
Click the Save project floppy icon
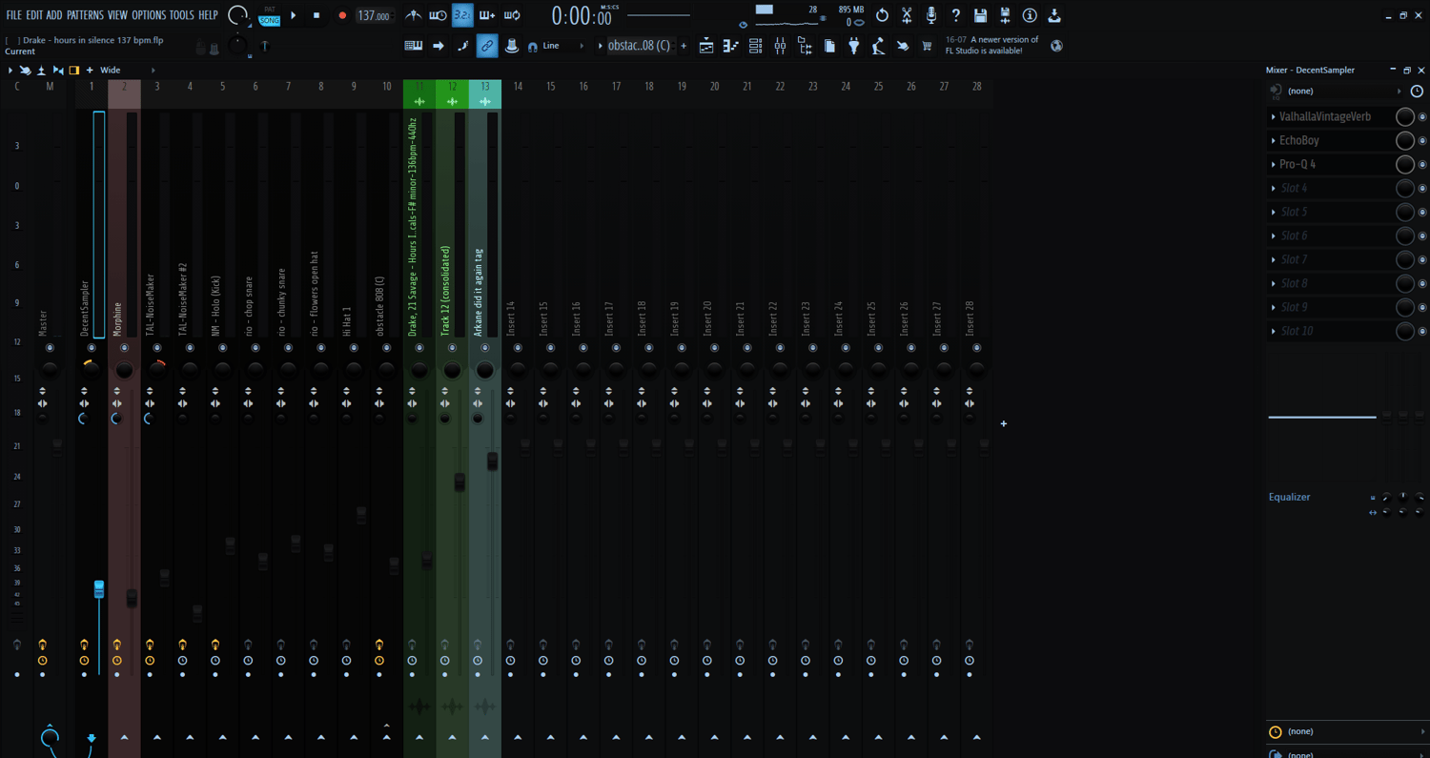point(980,15)
